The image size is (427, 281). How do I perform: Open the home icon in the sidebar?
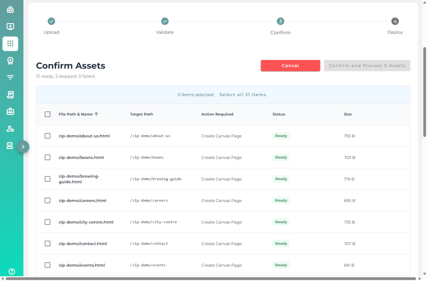click(10, 9)
